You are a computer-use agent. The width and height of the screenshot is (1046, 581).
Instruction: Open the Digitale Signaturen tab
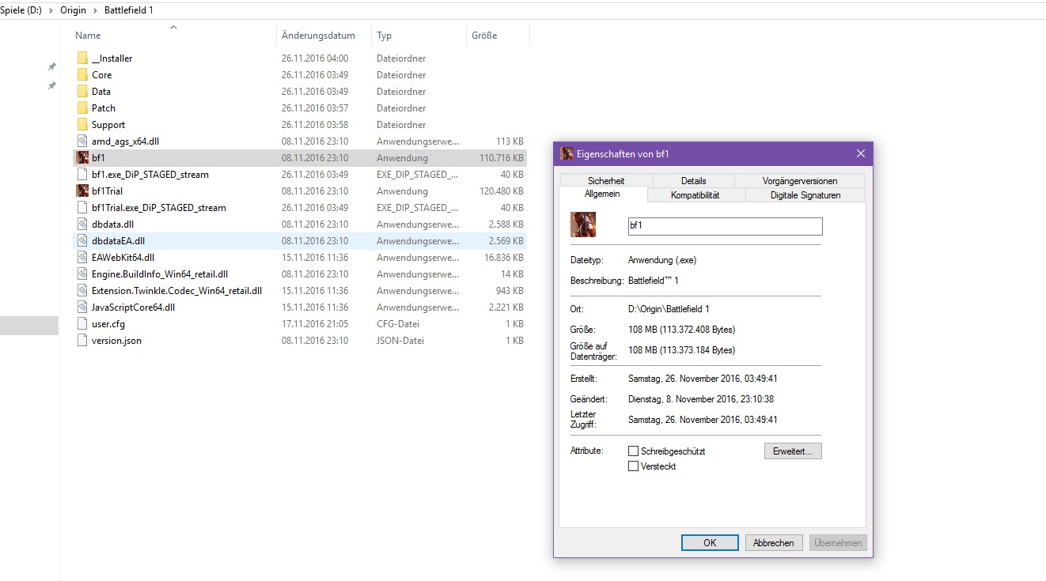tap(805, 195)
